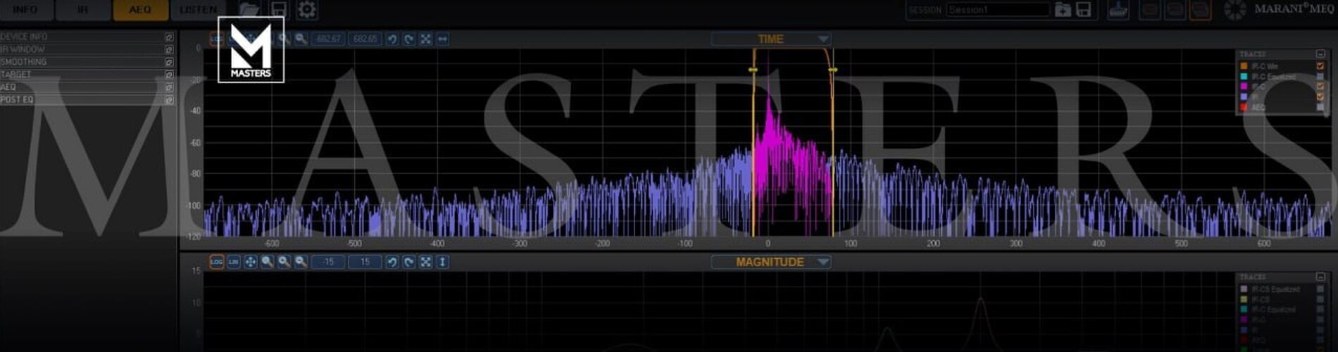Click horizontal autoscale arrow in Time toolbar
The width and height of the screenshot is (1338, 352).
click(x=443, y=39)
